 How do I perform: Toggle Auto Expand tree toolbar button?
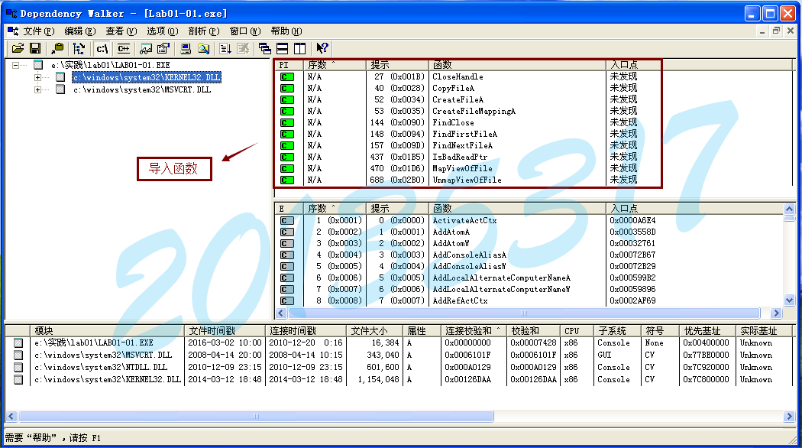coord(78,48)
